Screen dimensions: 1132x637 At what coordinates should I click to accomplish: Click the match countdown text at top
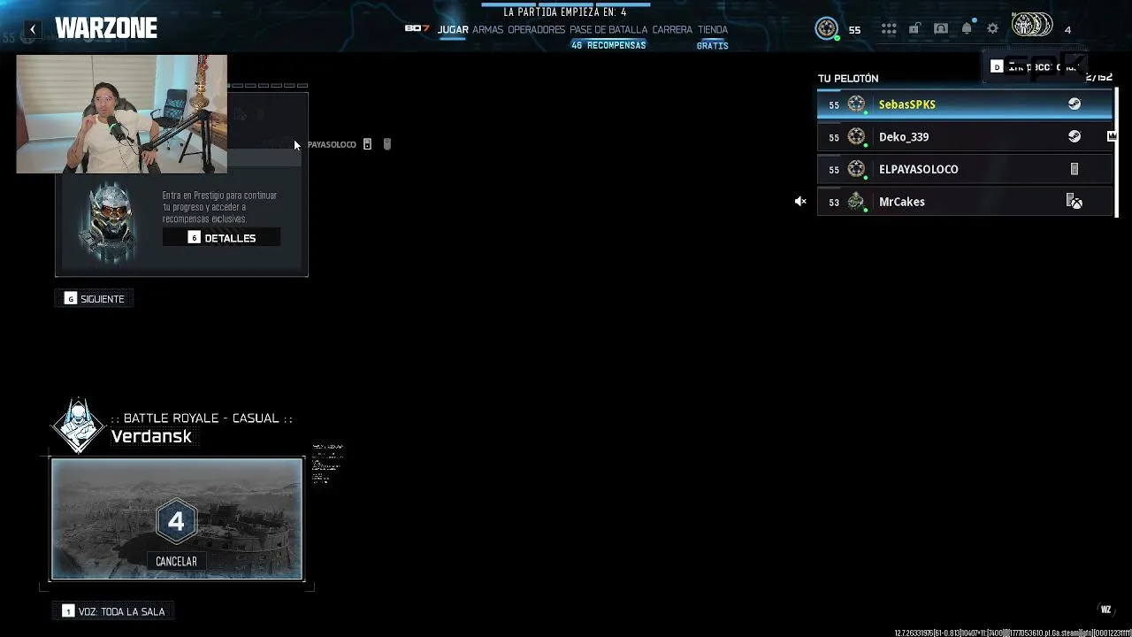pyautogui.click(x=564, y=12)
